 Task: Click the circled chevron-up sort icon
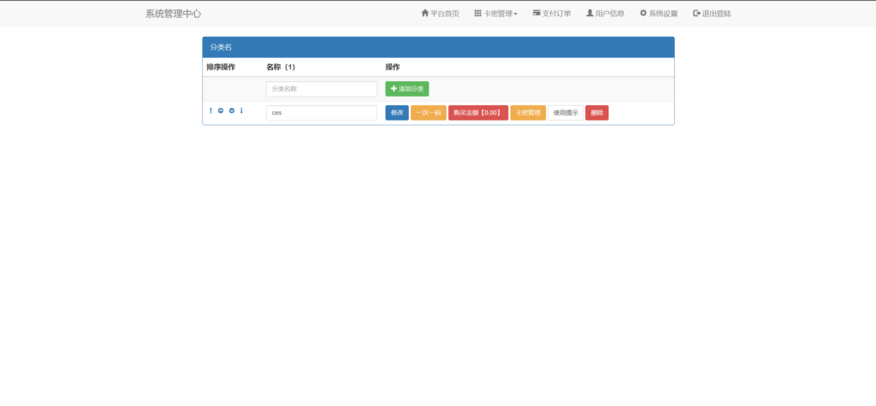221,111
